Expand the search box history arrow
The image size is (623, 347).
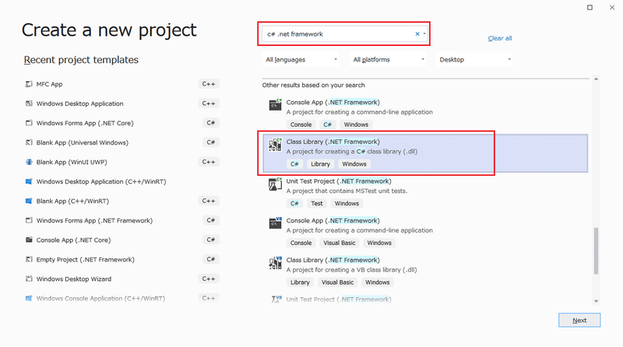point(424,34)
